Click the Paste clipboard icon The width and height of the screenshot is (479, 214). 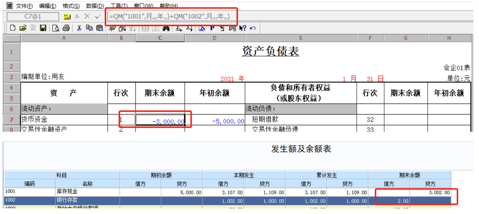pyautogui.click(x=99, y=28)
